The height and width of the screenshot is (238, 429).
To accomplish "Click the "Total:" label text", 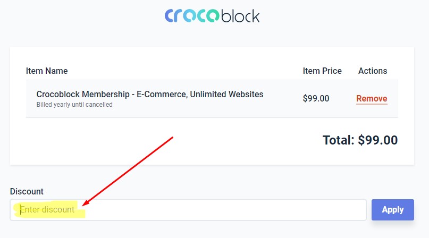I will point(338,140).
